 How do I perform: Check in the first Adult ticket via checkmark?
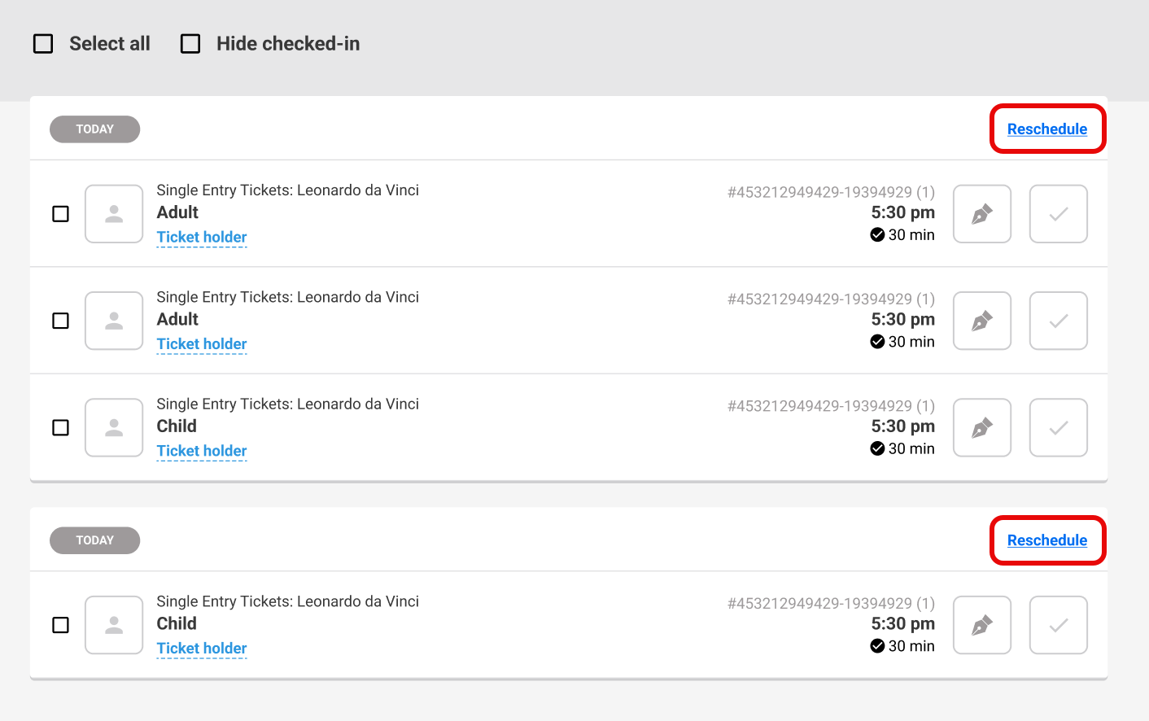[x=1059, y=214]
